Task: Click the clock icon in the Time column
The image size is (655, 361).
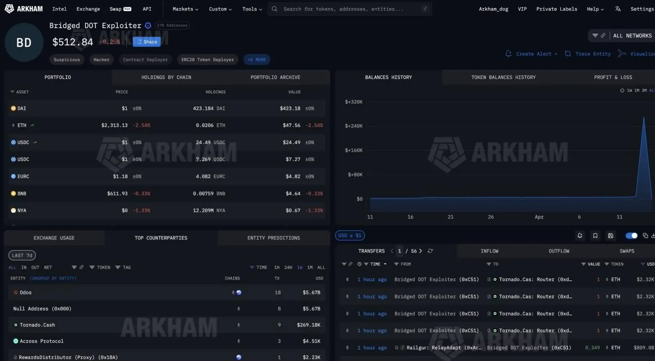Action: [x=359, y=264]
